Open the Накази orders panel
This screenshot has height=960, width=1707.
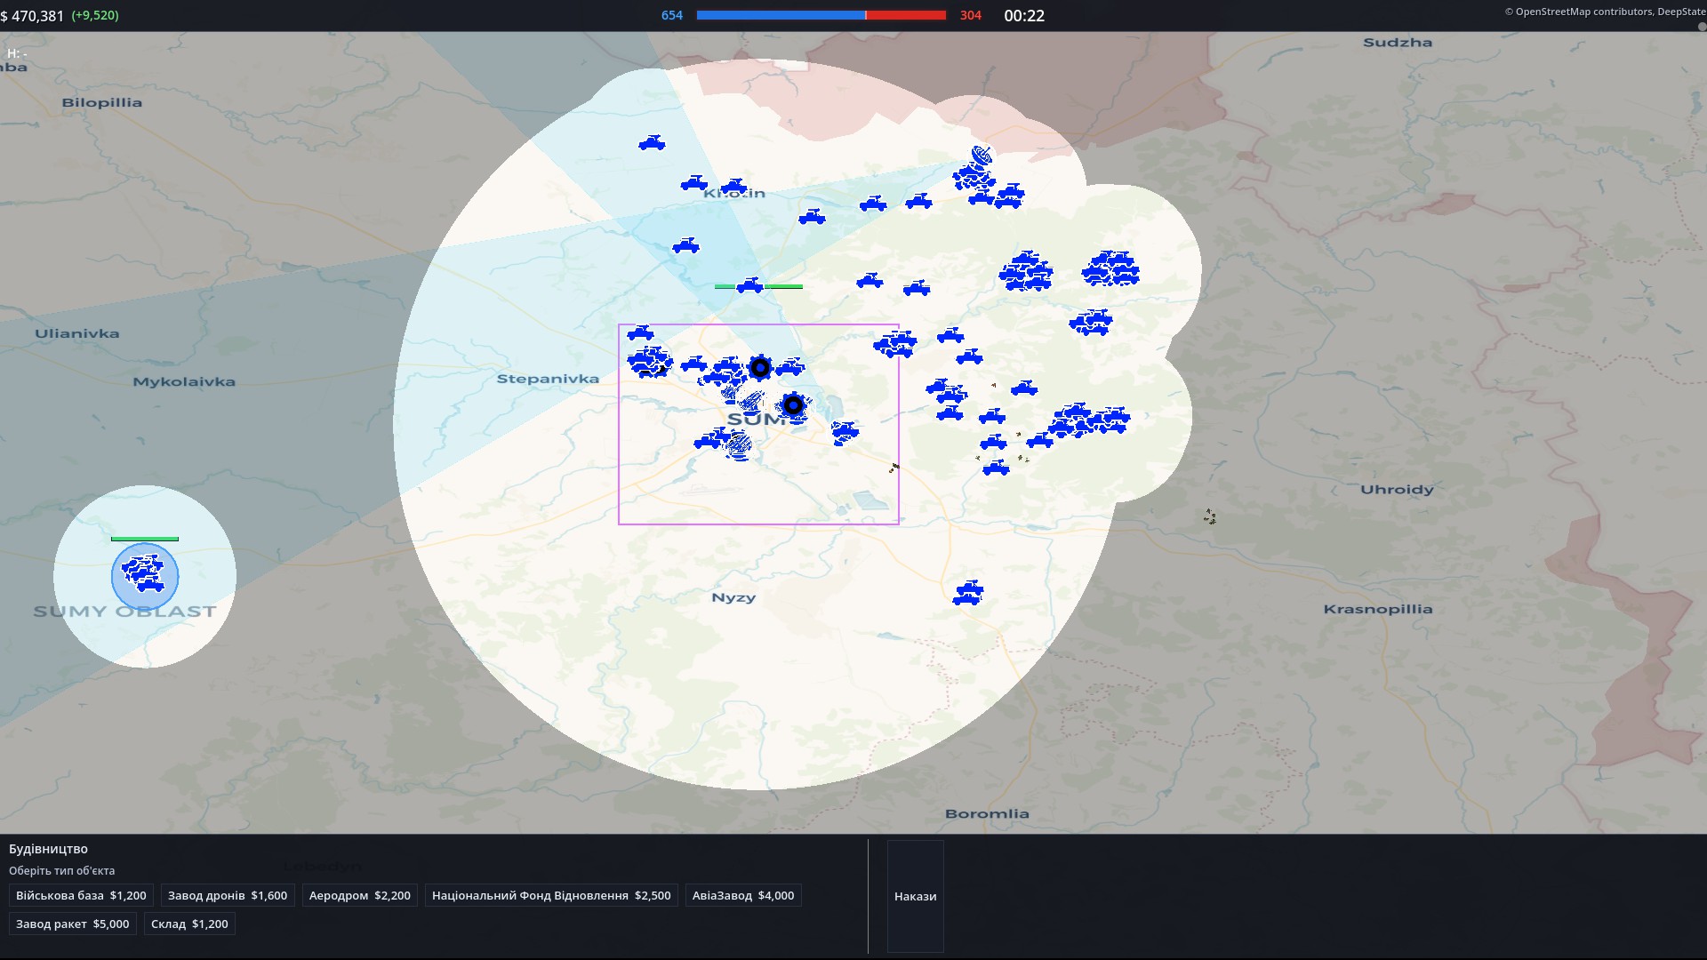[x=915, y=896]
